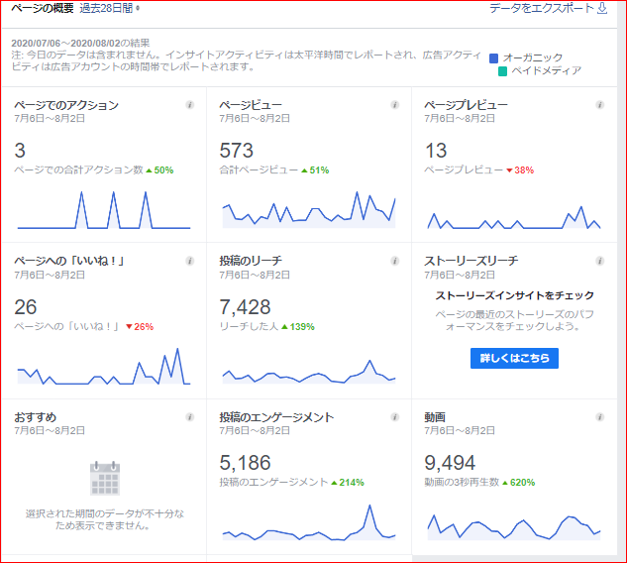
Task: Click the post reach line chart
Action: click(309, 372)
